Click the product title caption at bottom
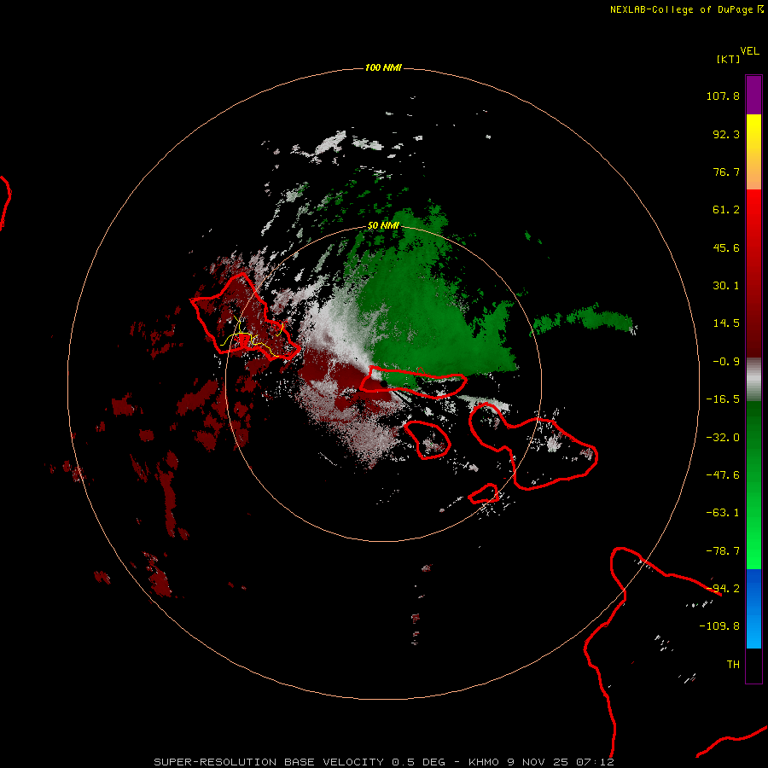Image resolution: width=768 pixels, height=768 pixels. click(x=383, y=762)
